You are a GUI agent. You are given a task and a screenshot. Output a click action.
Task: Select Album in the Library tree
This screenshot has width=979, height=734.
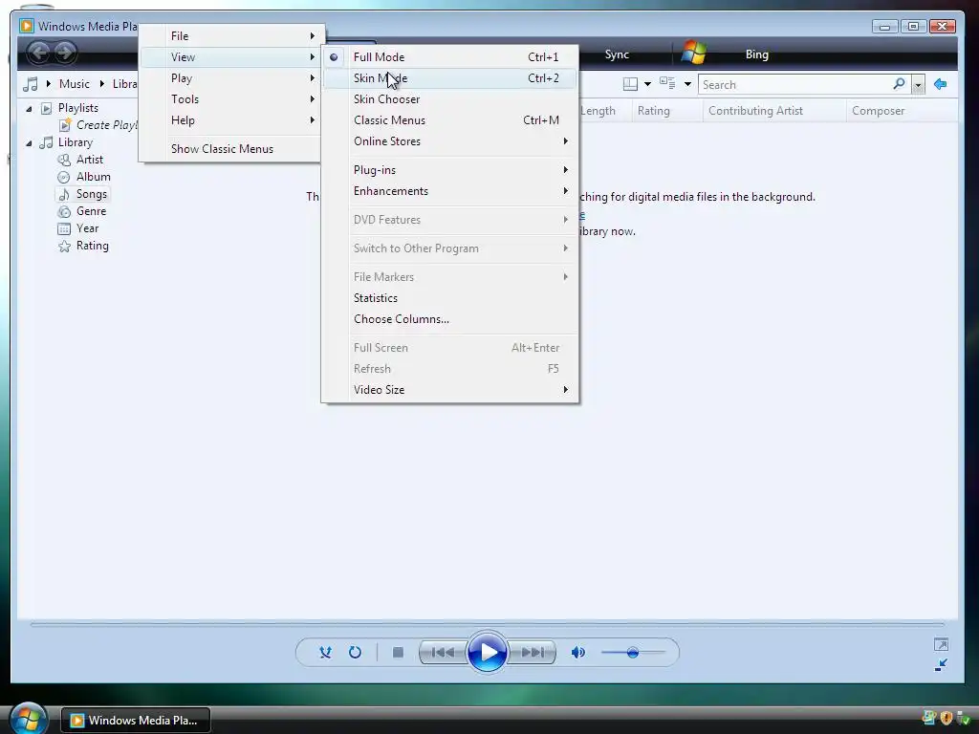pyautogui.click(x=93, y=177)
